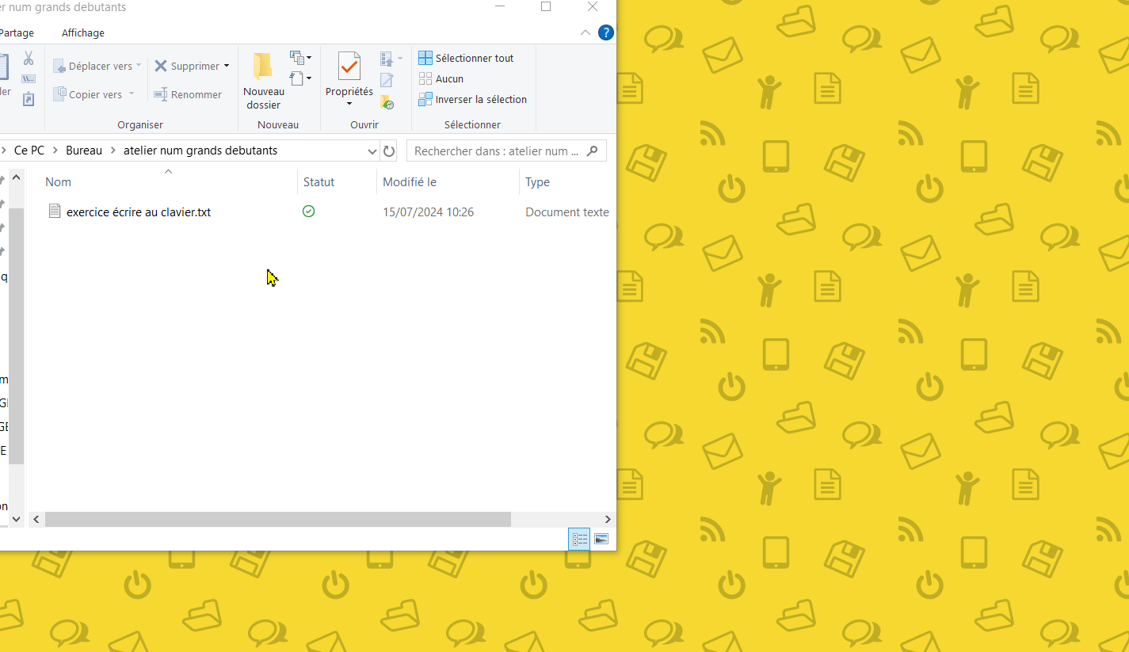Click Inverser la sélection
Screen dimensions: 1129x652
tap(473, 99)
